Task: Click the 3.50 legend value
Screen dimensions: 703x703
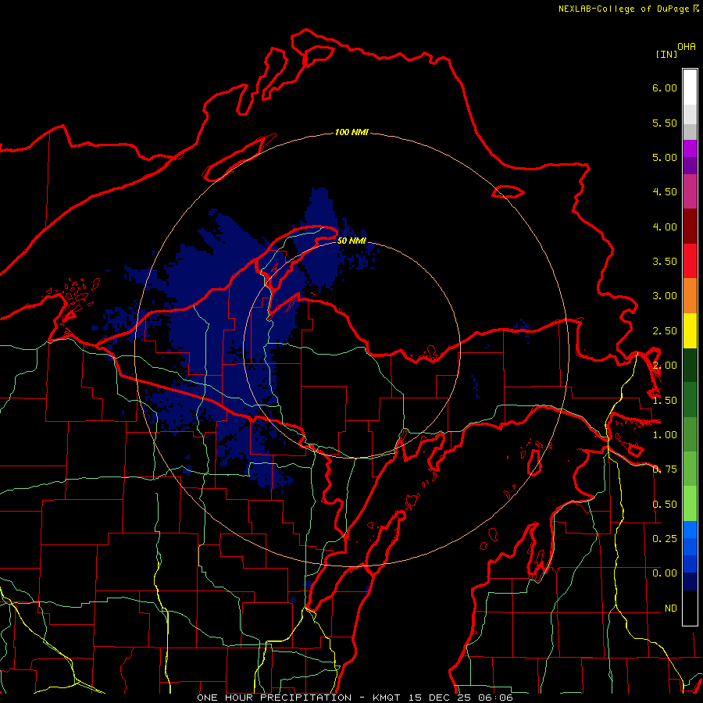Action: (x=665, y=262)
